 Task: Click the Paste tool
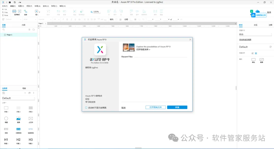[5, 15]
